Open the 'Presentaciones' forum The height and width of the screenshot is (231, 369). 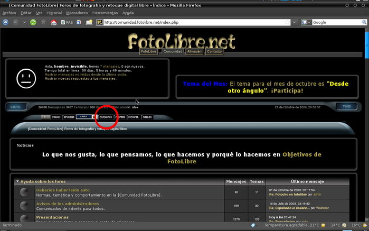(52, 217)
